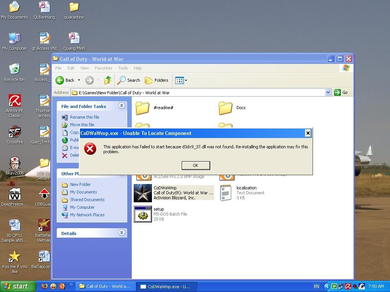Select the Recycle Bin icon

[x=14, y=73]
